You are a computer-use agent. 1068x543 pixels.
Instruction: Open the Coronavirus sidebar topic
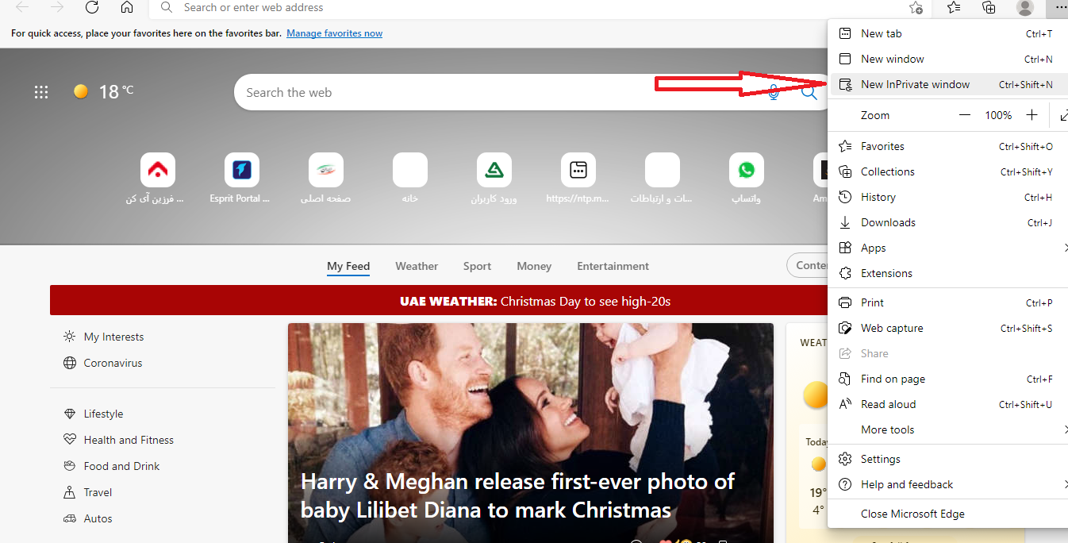coord(113,363)
